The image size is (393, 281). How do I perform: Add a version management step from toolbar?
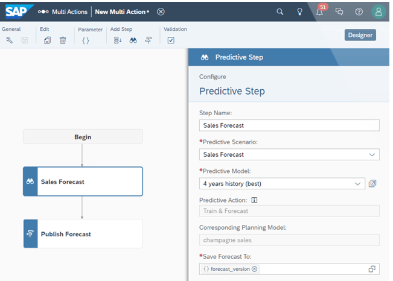149,40
